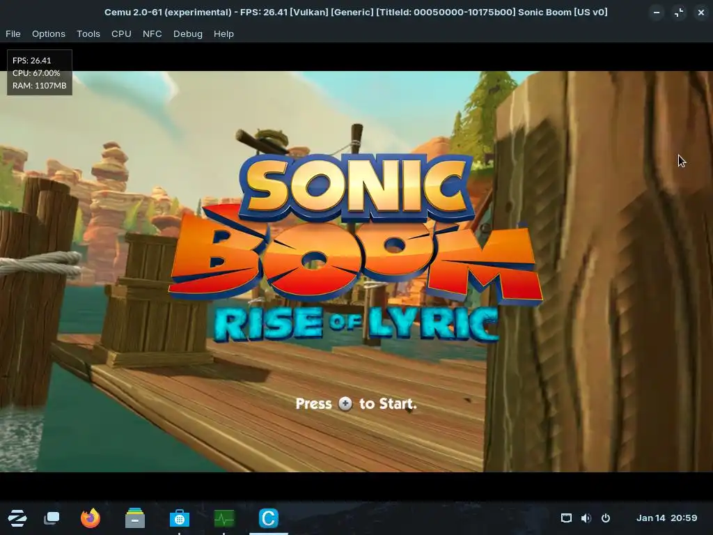Open the System Monitor taskbar icon
The image size is (713, 535).
(224, 518)
